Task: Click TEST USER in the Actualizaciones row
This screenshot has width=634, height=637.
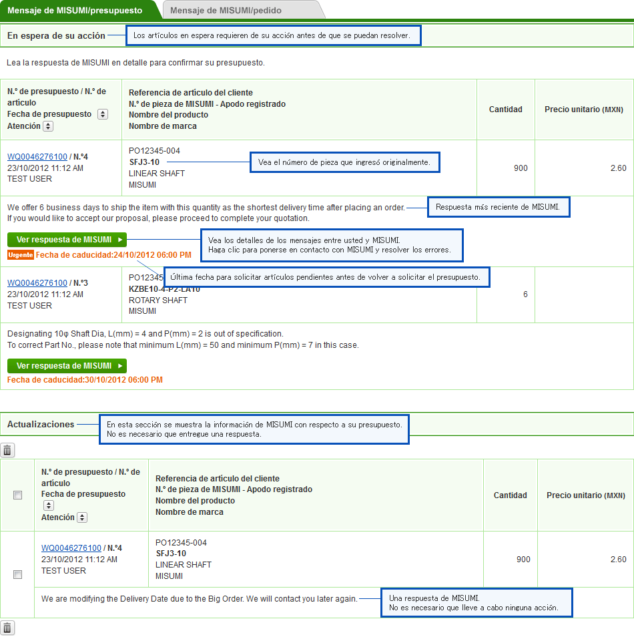Action: click(63, 571)
